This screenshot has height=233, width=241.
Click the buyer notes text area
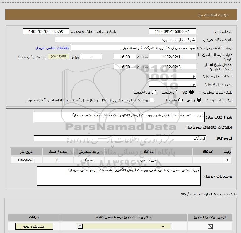click(x=119, y=176)
